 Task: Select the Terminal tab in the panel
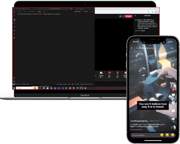click(x=39, y=11)
